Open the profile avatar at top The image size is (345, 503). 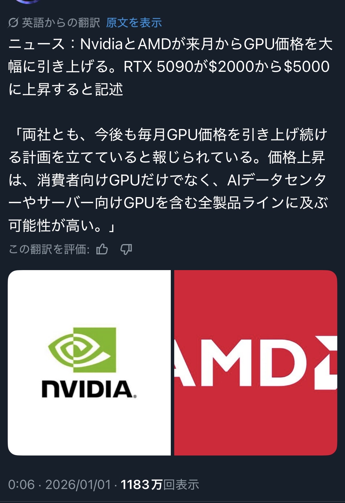pyautogui.click(x=27, y=1)
